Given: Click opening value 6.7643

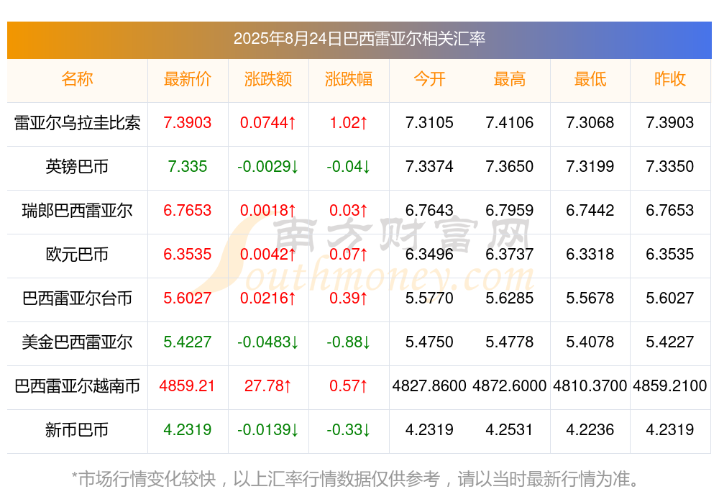Looking at the screenshot, I should (x=429, y=211).
